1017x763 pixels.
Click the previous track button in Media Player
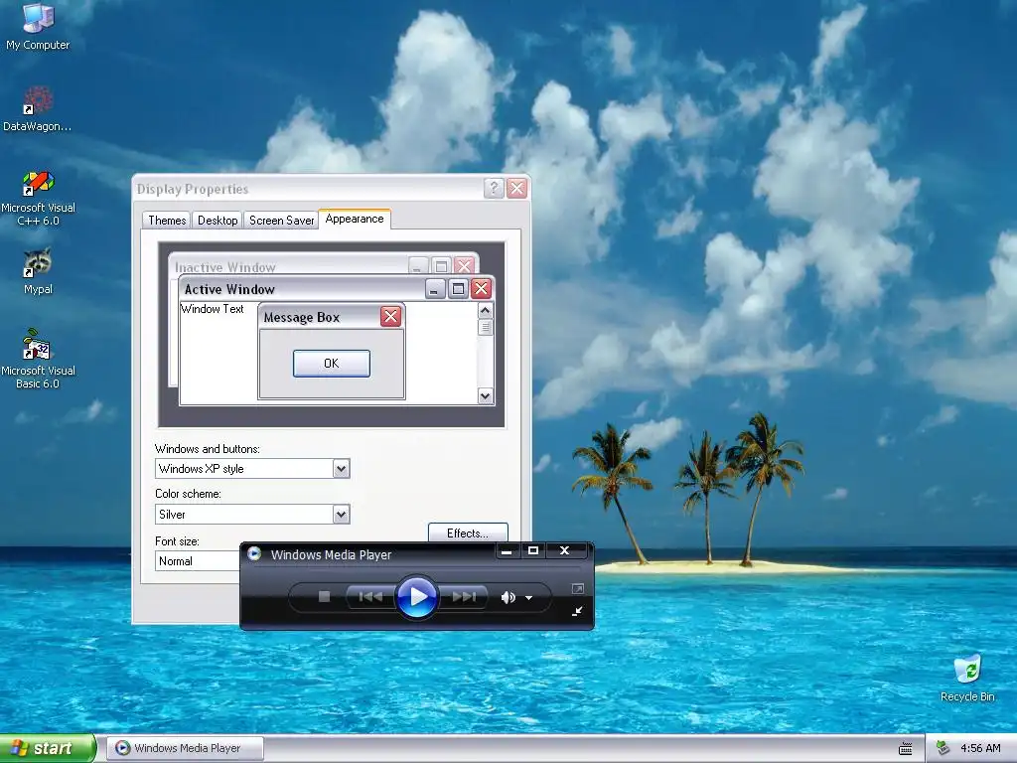[x=369, y=596]
